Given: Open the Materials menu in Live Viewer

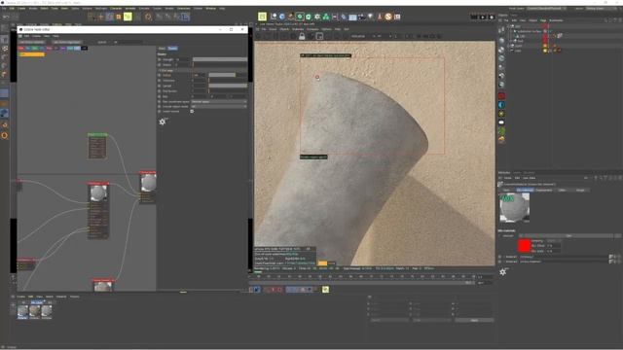Looking at the screenshot, I should pos(298,29).
